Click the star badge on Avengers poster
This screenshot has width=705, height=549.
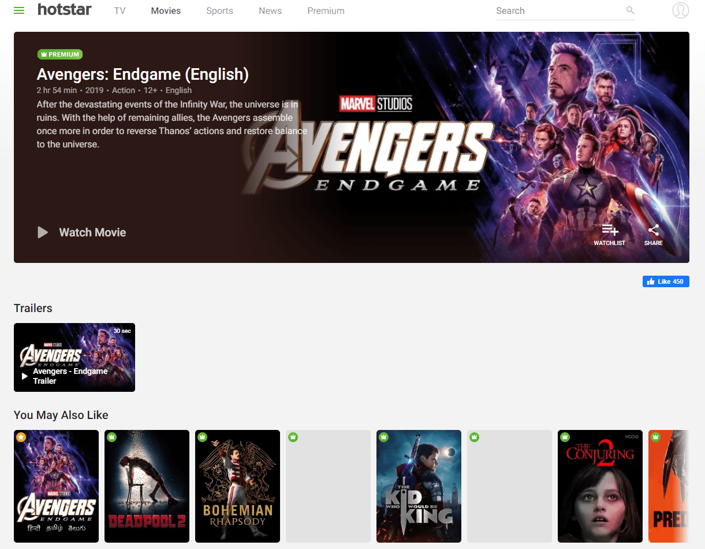(21, 437)
